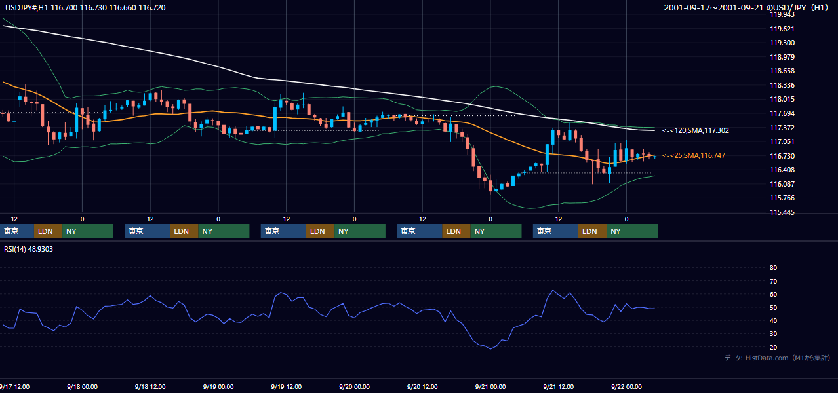Click the rightmost LDN session block
838x393 pixels.
point(592,231)
